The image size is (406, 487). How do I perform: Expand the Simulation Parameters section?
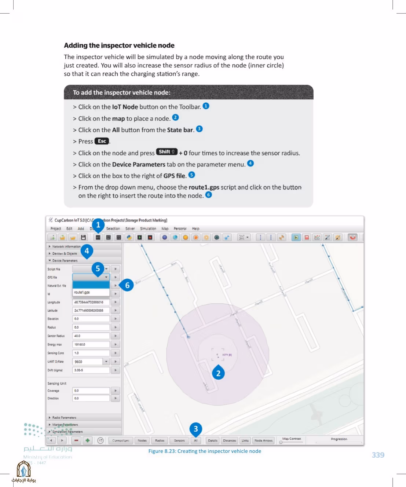tap(84, 432)
